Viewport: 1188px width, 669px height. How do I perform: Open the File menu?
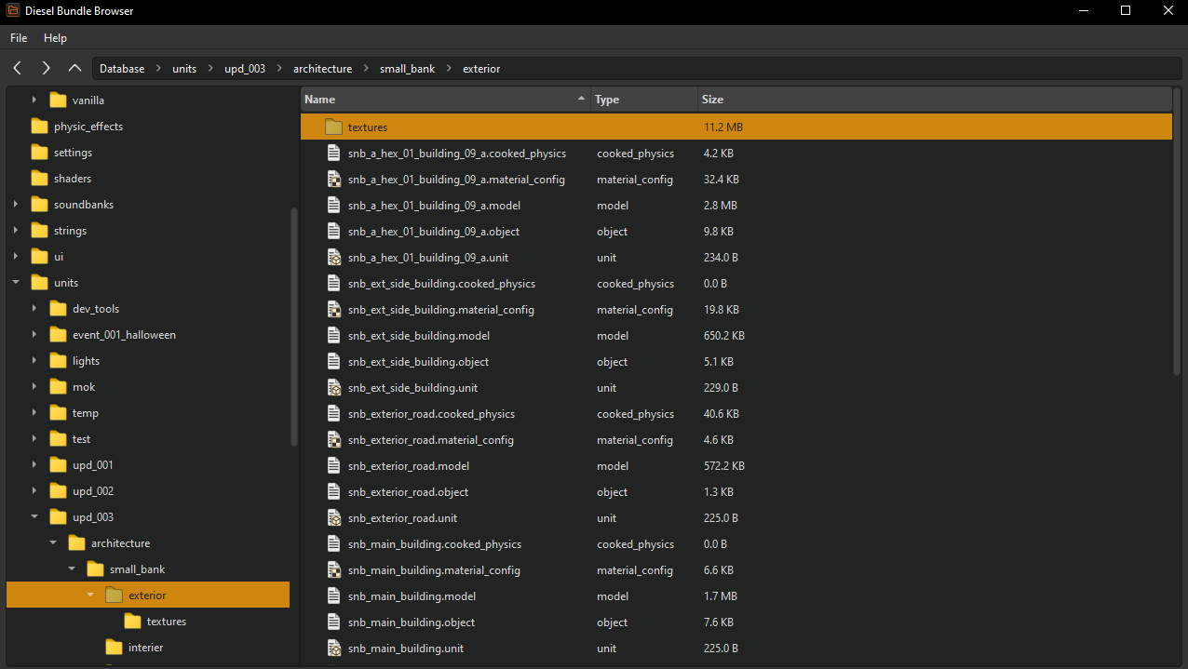point(19,38)
